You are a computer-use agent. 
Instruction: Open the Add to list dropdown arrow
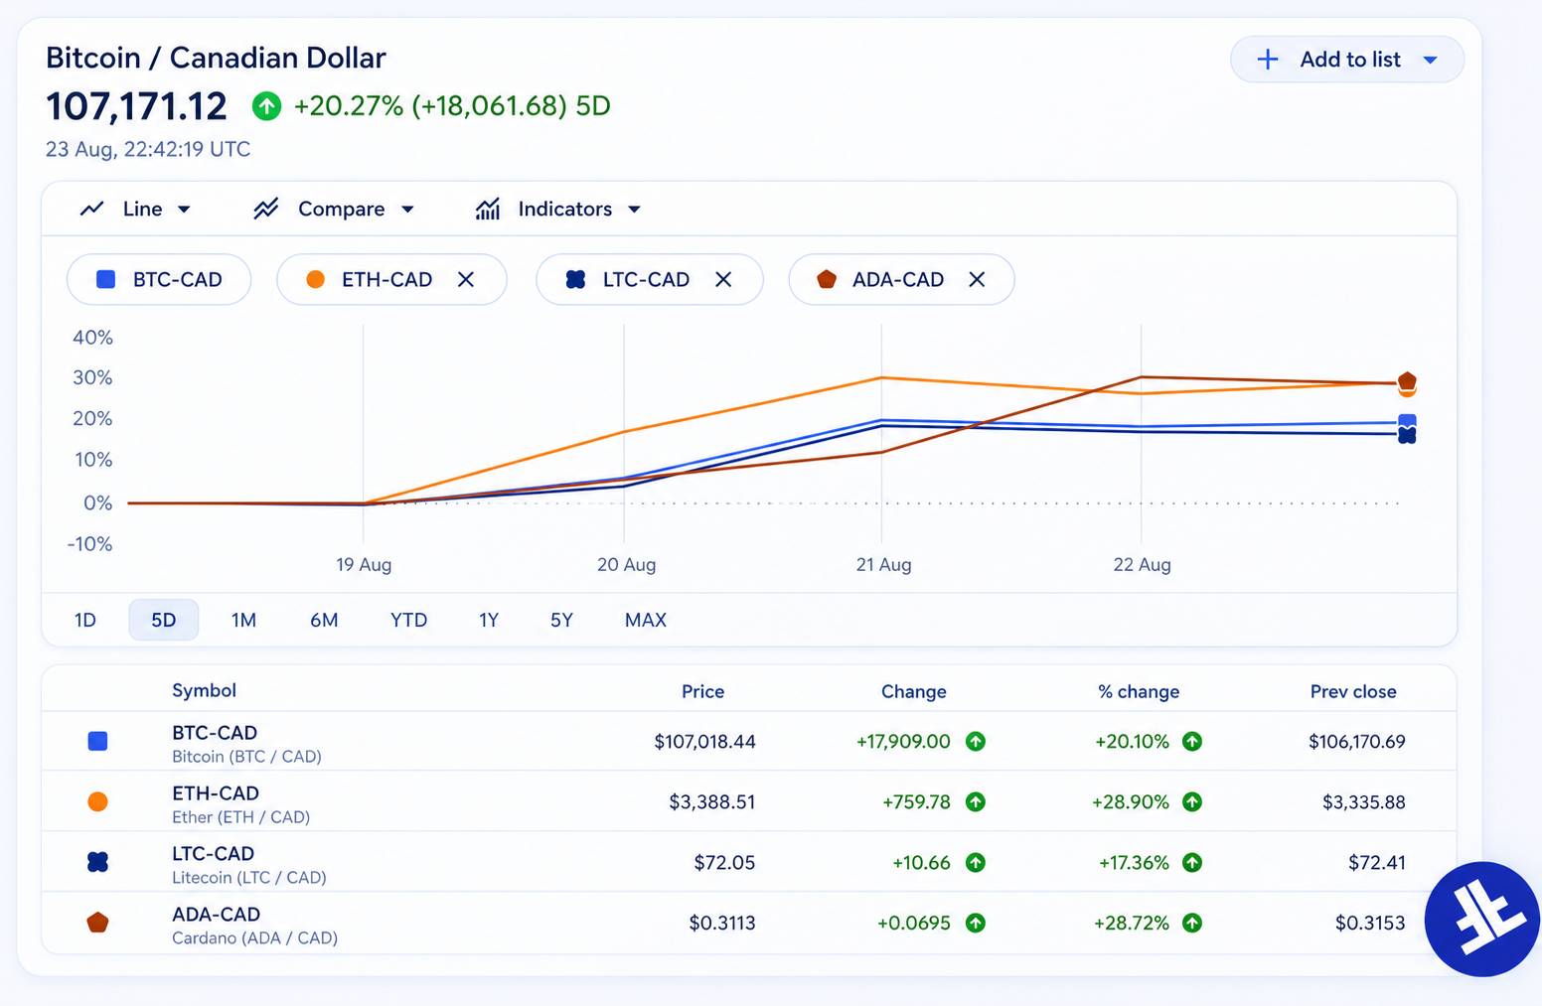point(1431,61)
